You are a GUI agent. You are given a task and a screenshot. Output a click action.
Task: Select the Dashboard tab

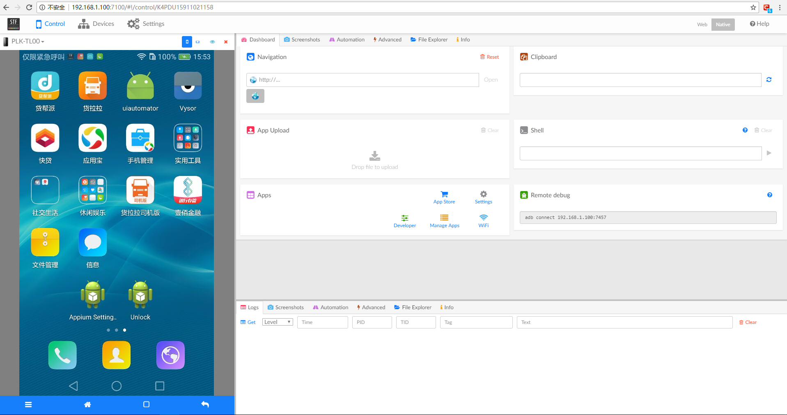click(258, 39)
